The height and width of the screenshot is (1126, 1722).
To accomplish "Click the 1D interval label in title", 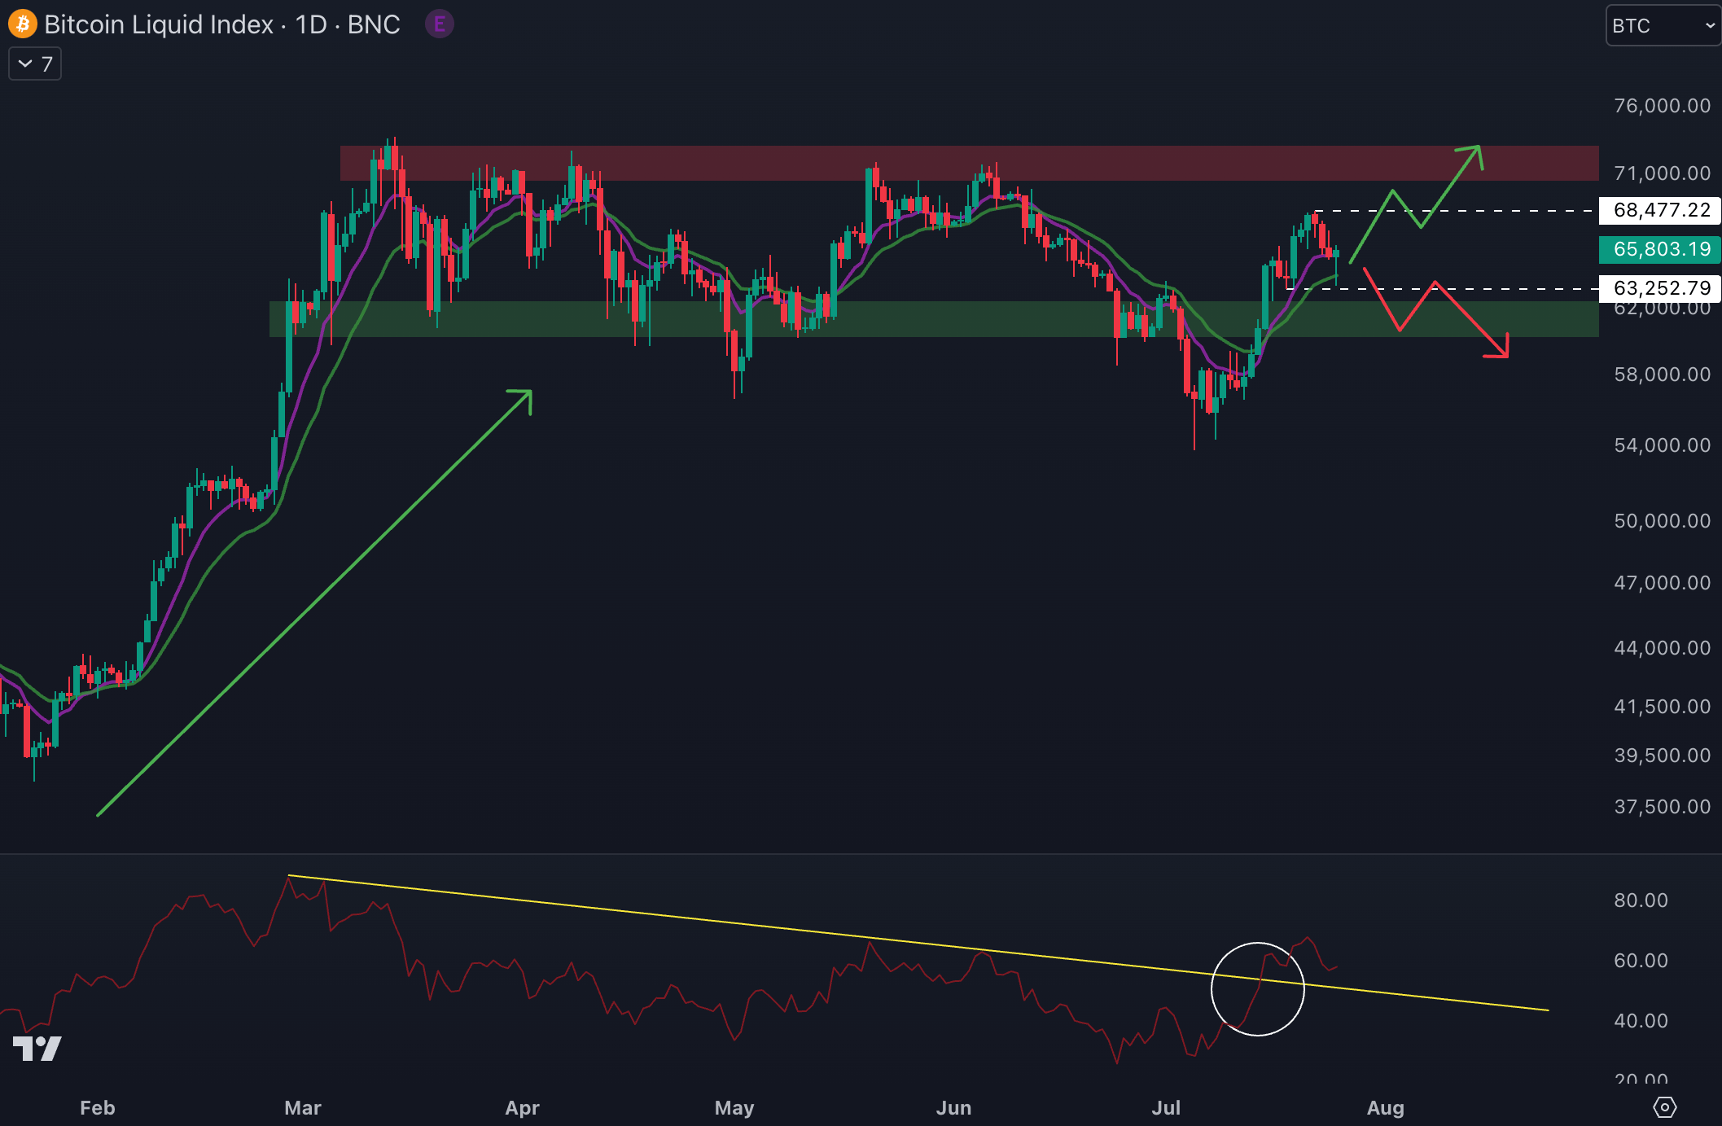I will pos(311,24).
